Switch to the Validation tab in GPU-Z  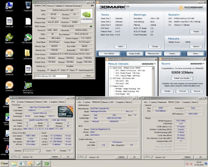[59, 6]
